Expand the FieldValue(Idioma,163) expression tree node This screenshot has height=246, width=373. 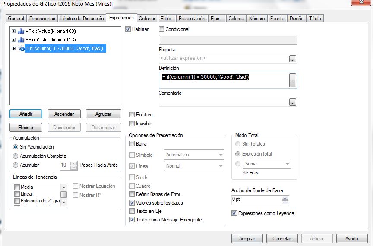click(13, 31)
